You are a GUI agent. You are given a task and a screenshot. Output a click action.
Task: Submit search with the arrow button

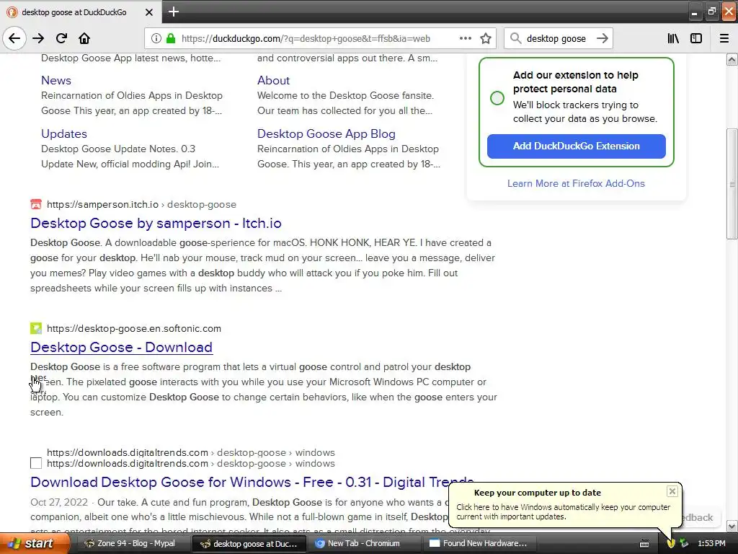[x=603, y=38]
